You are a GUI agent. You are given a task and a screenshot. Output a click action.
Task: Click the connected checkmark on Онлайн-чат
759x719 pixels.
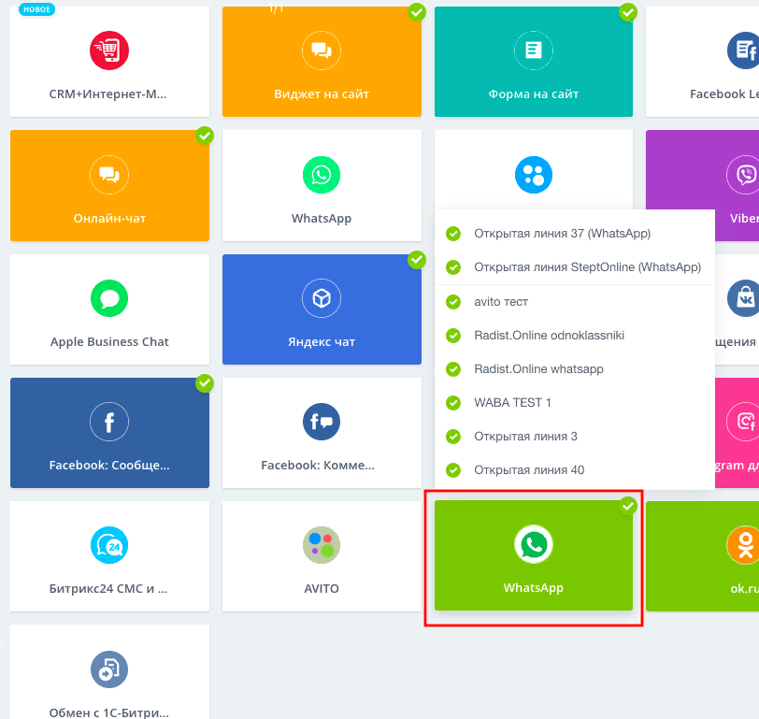point(205,136)
